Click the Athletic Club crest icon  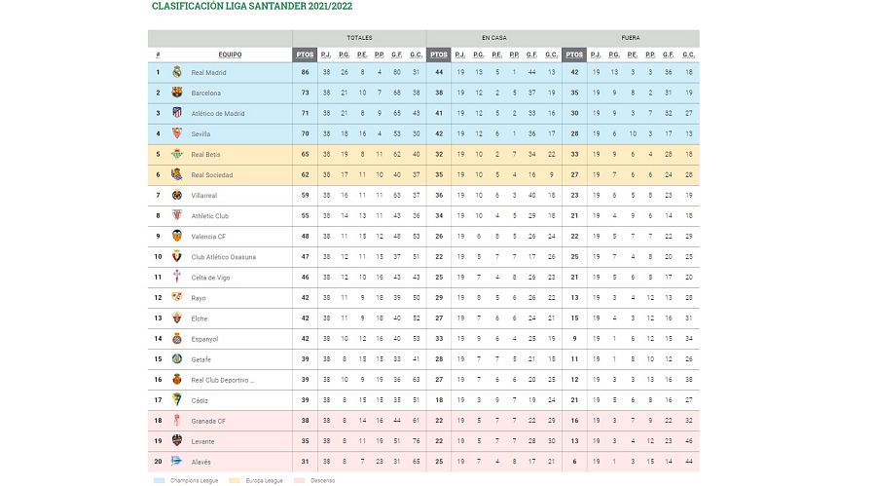point(177,215)
